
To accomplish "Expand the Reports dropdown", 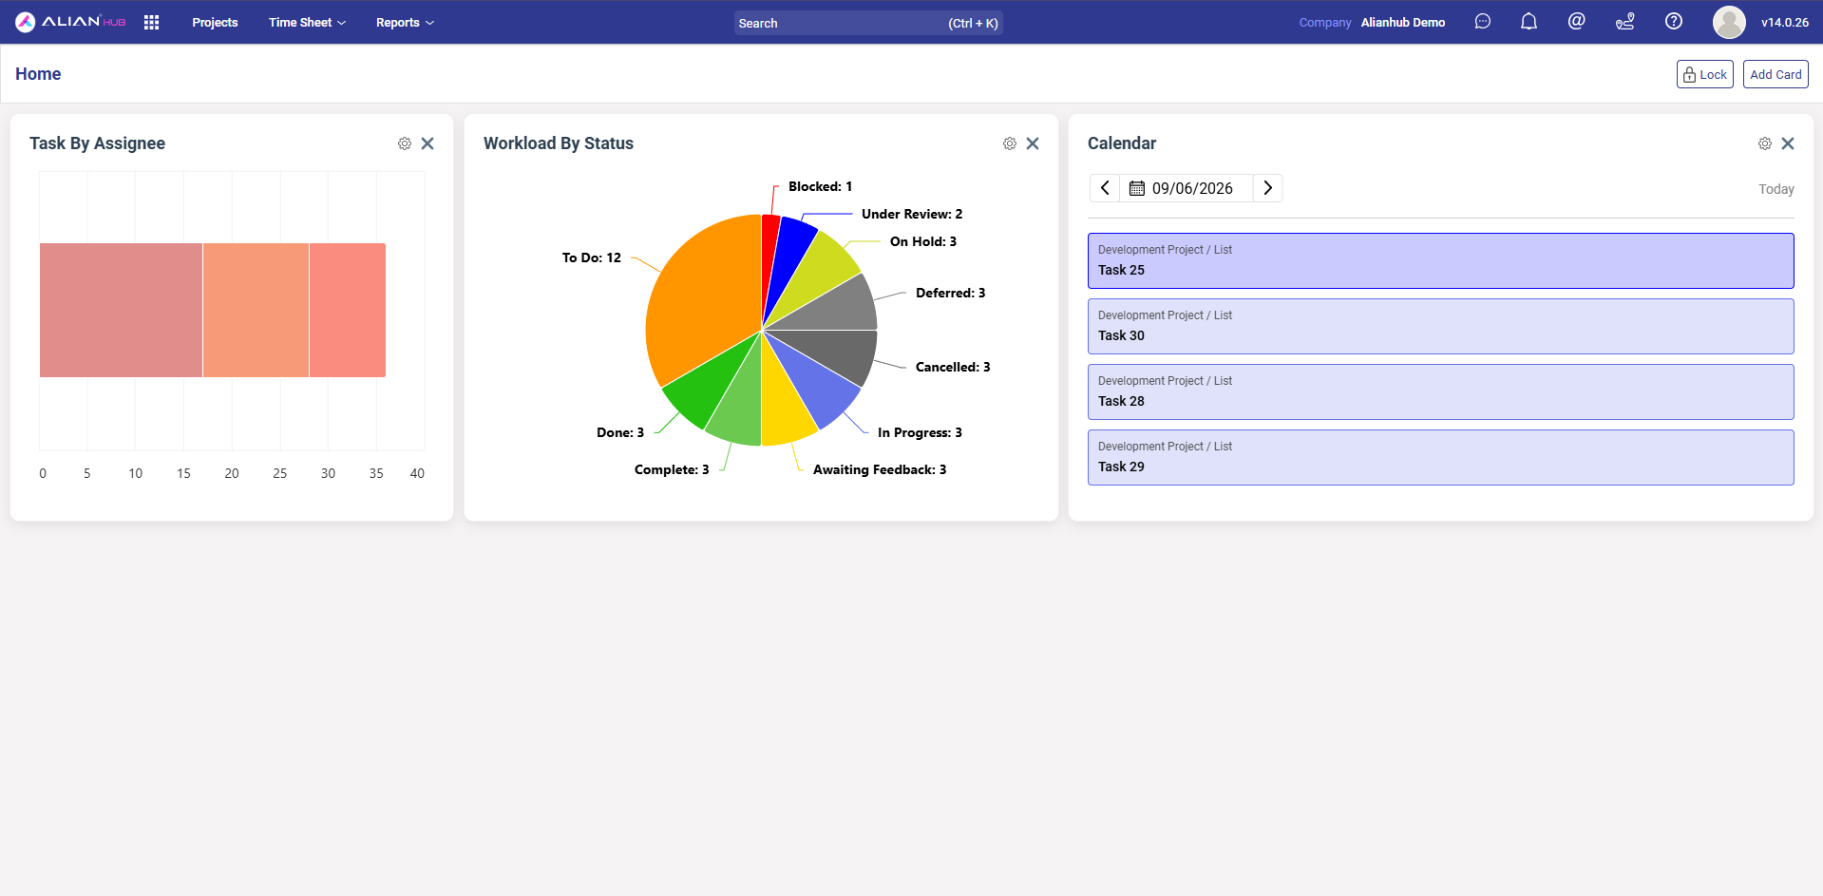I will [x=405, y=22].
